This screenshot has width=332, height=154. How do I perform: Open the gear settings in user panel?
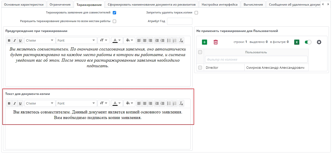[x=319, y=42]
